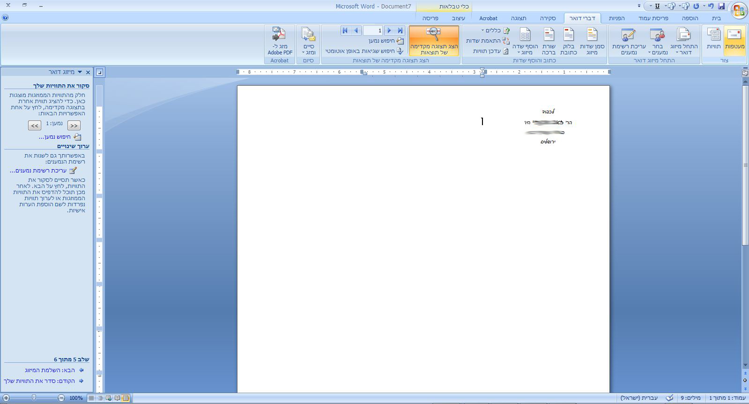Expand Start Mail Merge (התחל מיזוג דואר) dropdown
The image size is (749, 404).
coord(683,41)
